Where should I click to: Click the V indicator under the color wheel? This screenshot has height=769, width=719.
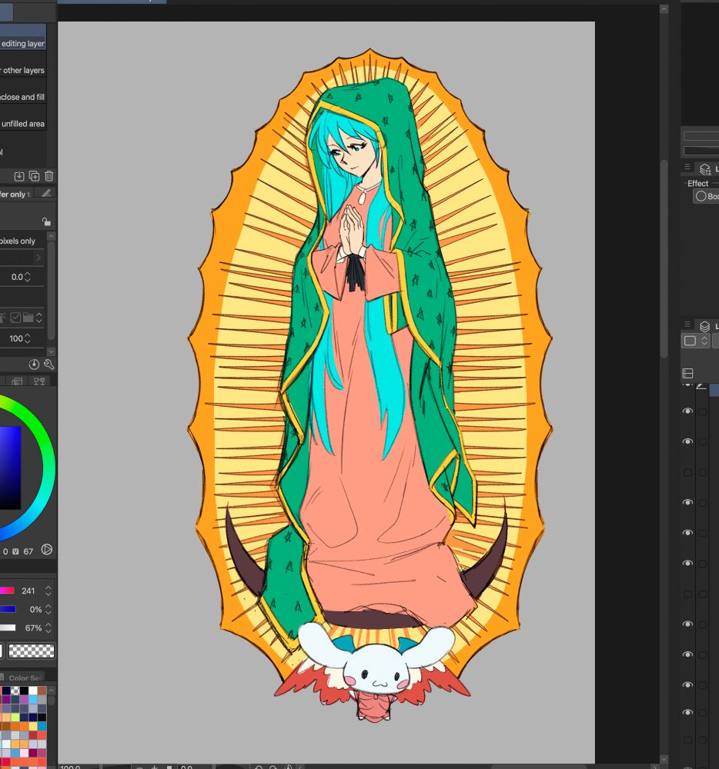(x=15, y=551)
